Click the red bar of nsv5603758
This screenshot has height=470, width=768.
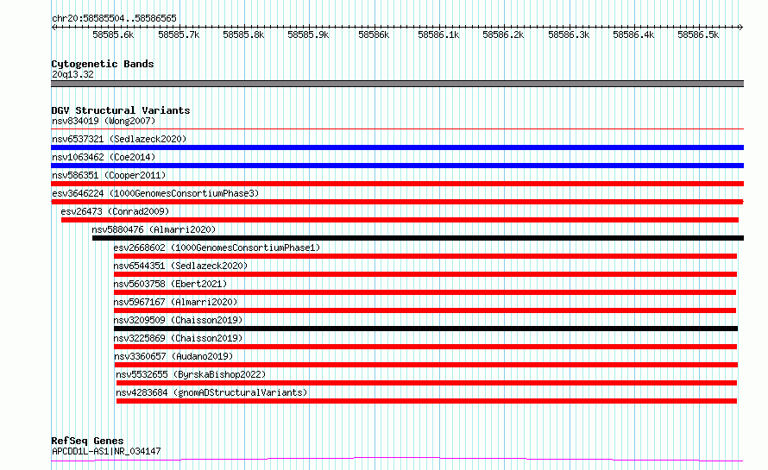[425, 292]
